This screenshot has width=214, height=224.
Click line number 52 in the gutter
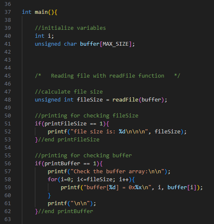pyautogui.click(x=8, y=132)
